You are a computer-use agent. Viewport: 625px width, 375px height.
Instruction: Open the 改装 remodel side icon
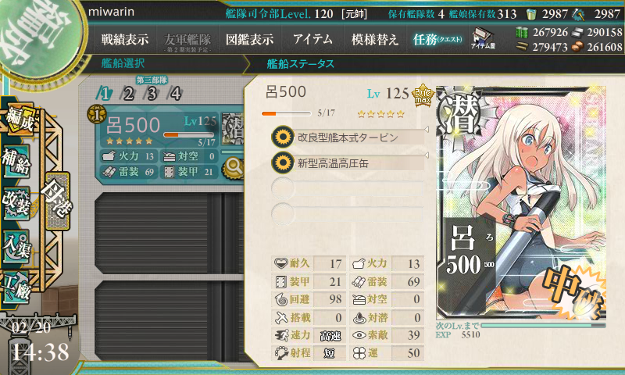coord(16,203)
